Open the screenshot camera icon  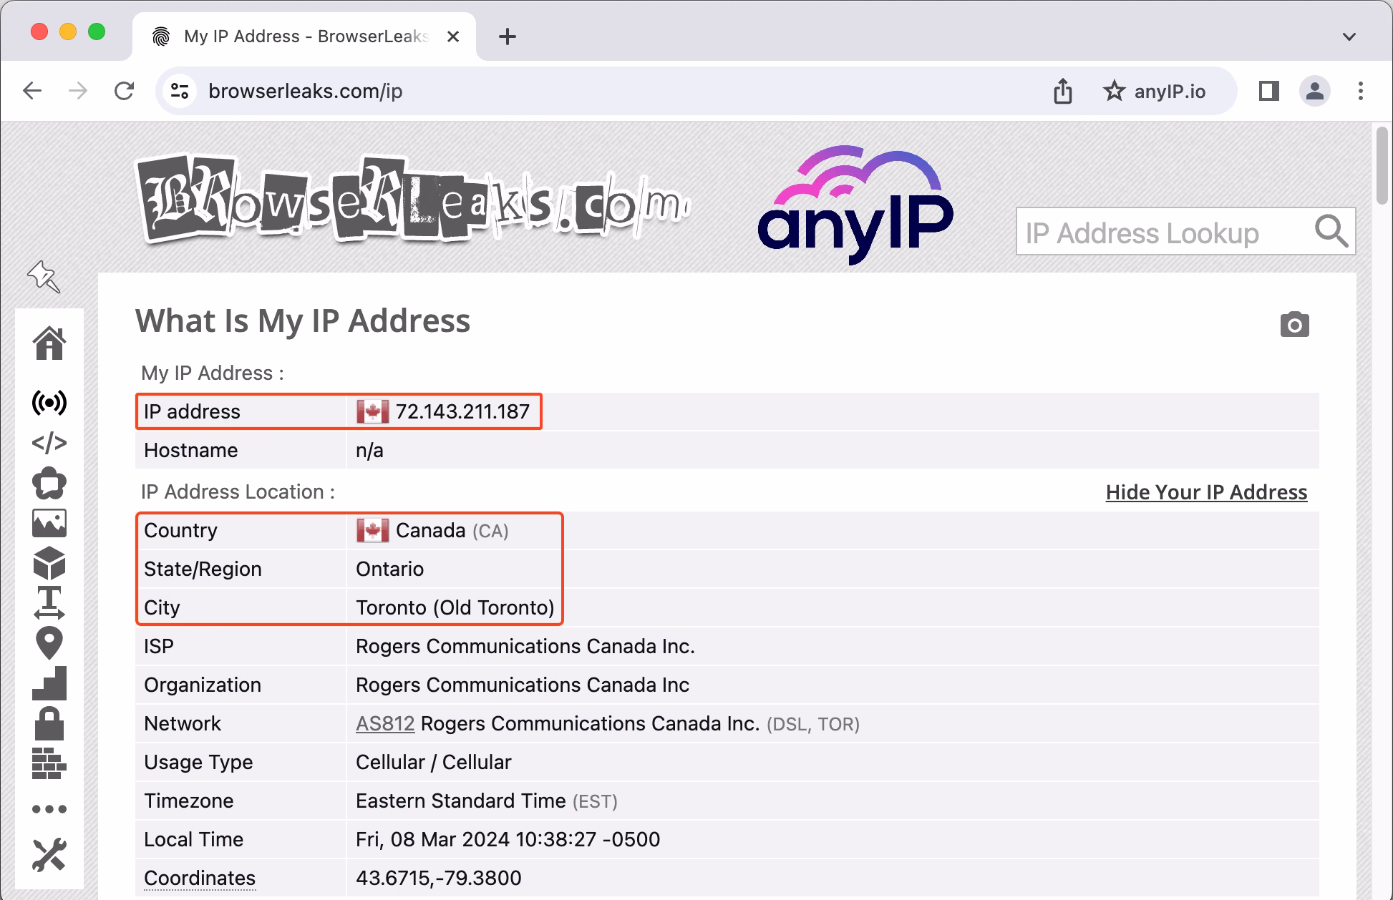tap(1295, 325)
